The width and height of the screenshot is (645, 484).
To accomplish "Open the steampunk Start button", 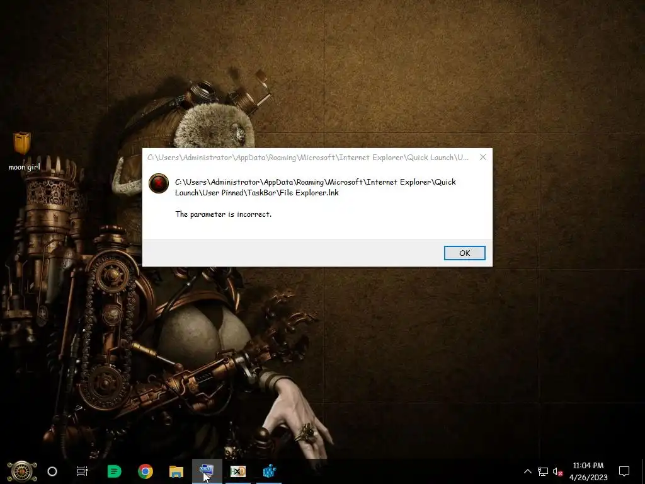I will click(22, 471).
